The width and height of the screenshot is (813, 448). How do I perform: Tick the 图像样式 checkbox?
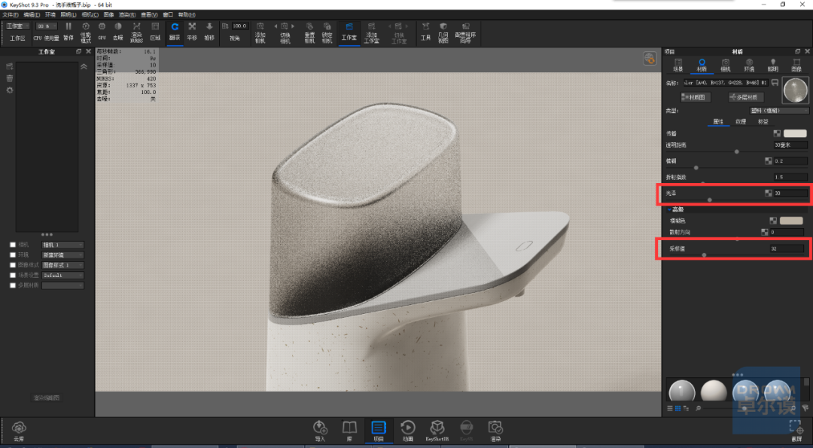coord(13,265)
